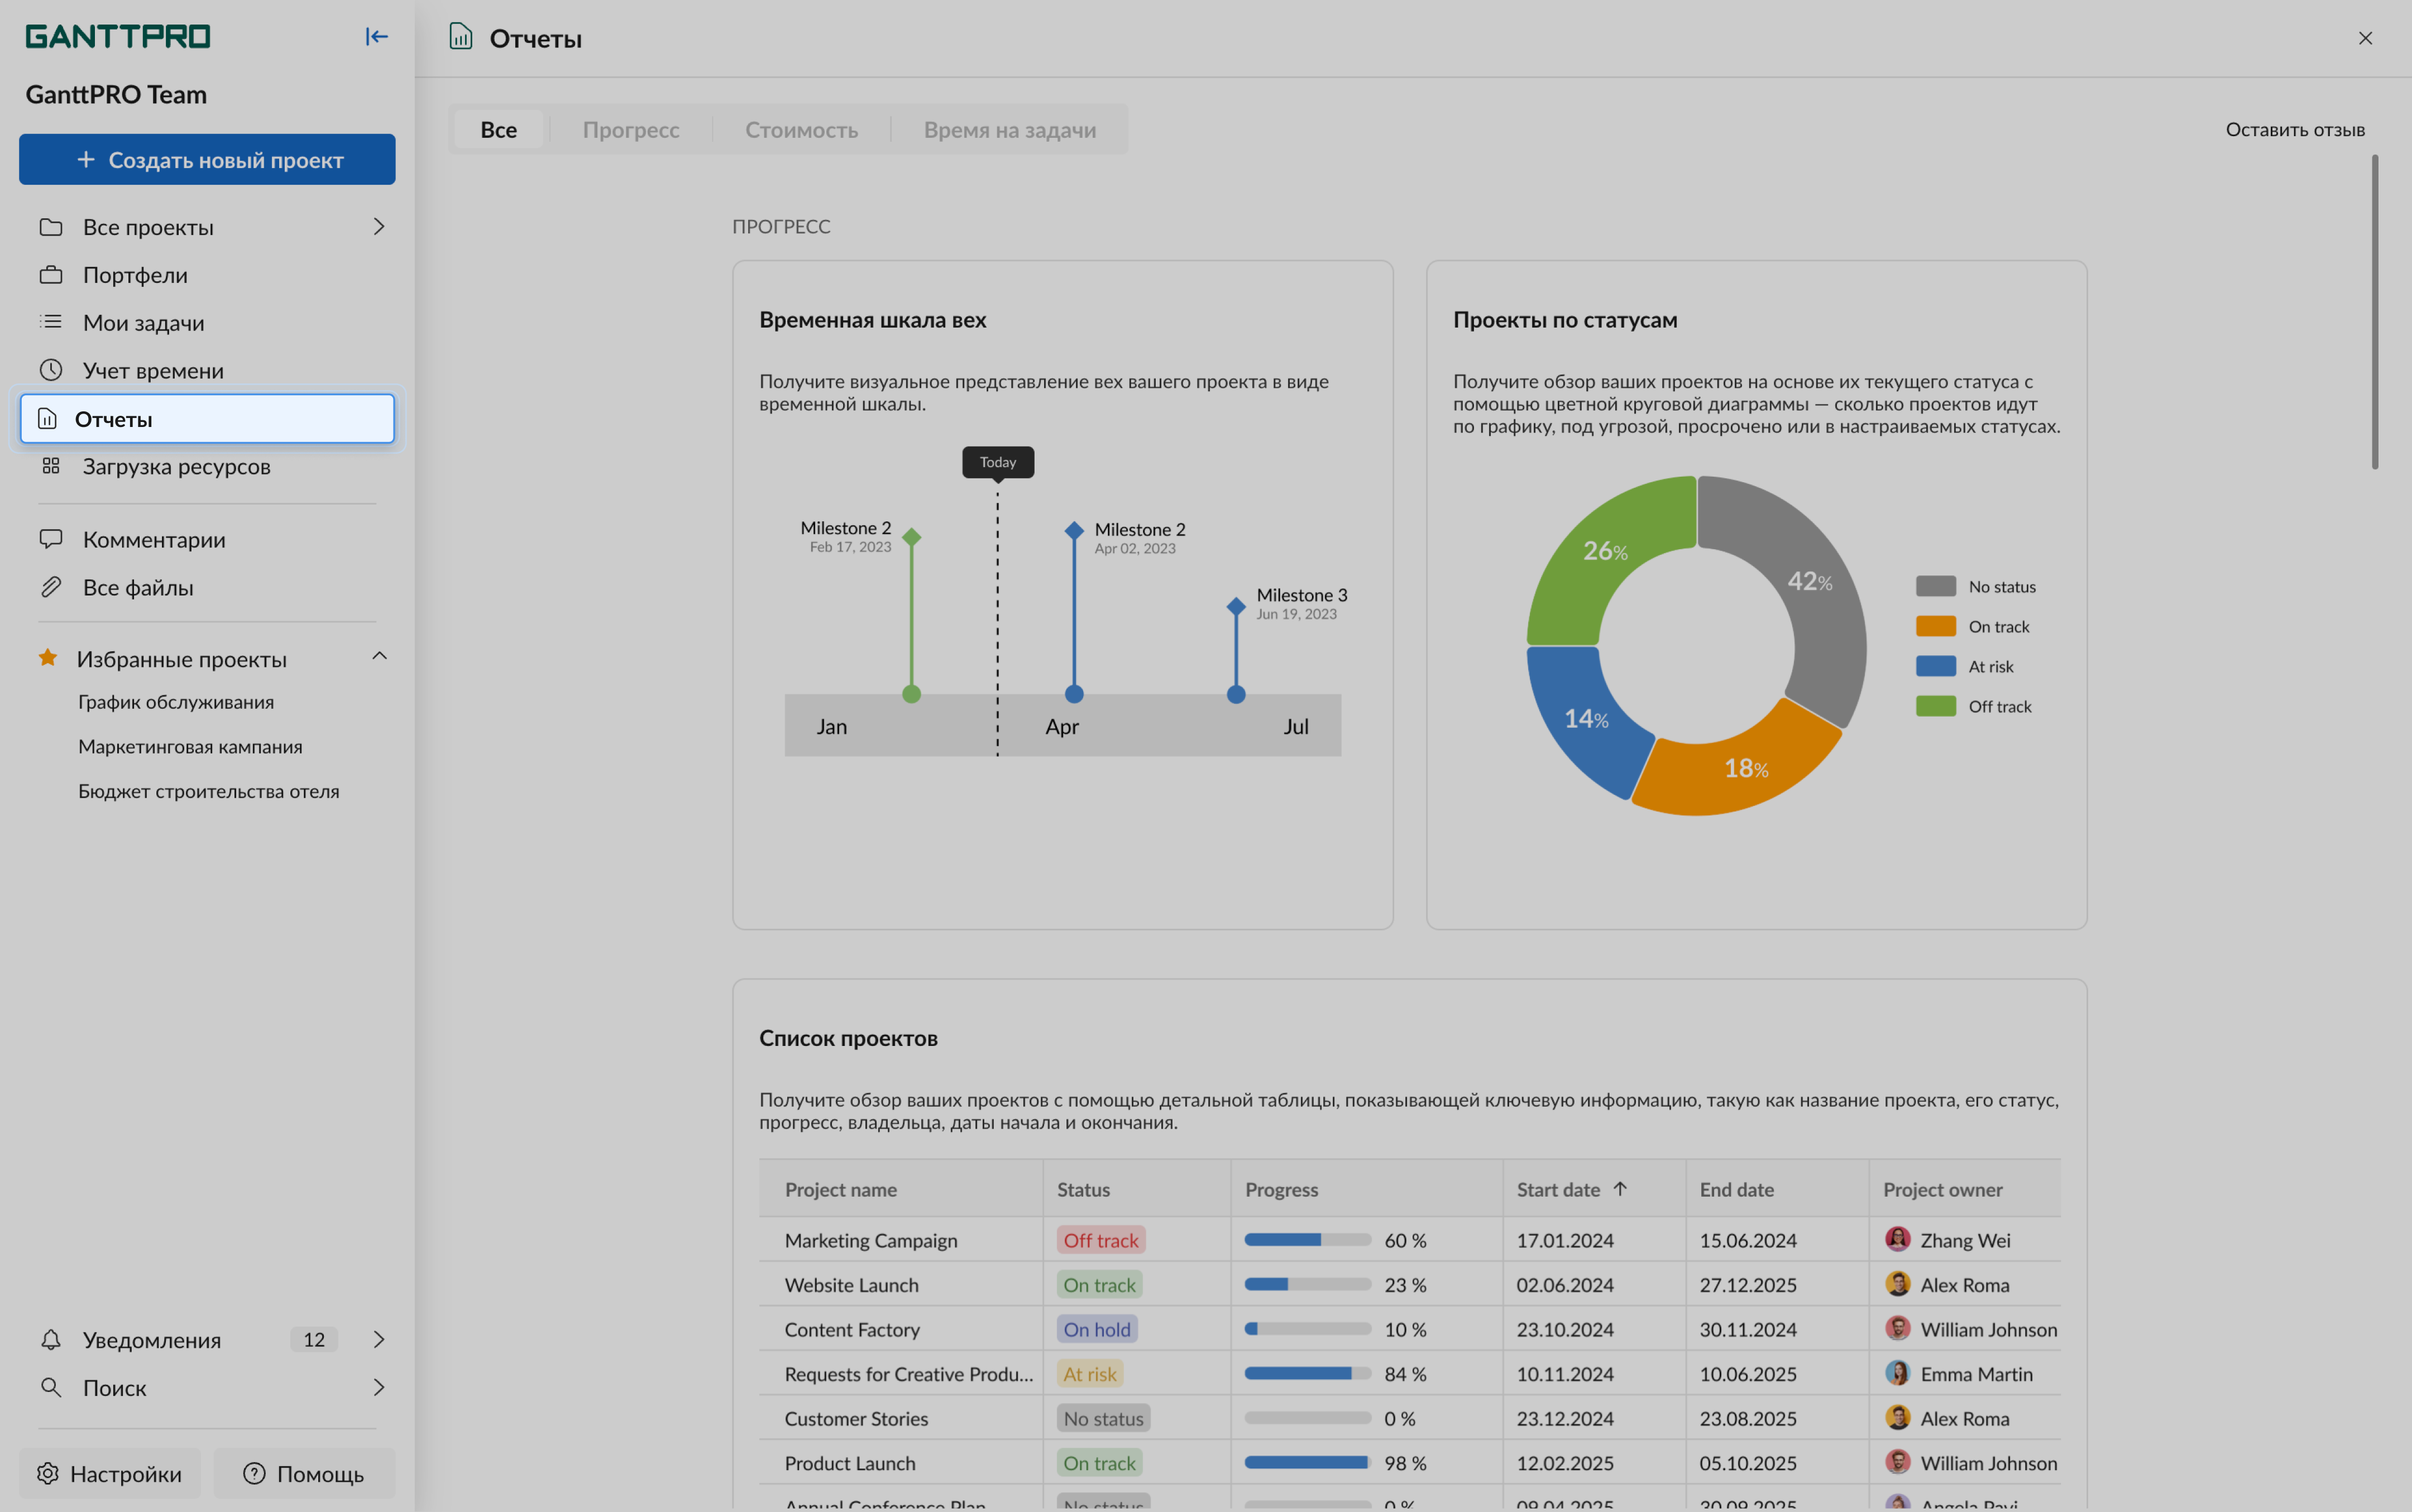Screen dimensions: 2412x1512
Task: Open Загрузка ресурсов grid icon
Action: [51, 466]
